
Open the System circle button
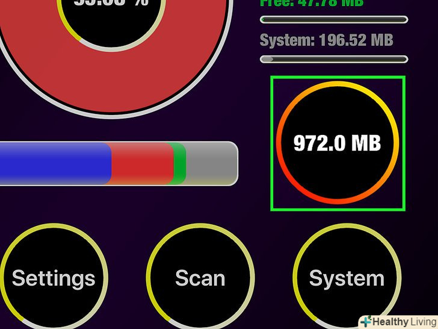point(347,278)
